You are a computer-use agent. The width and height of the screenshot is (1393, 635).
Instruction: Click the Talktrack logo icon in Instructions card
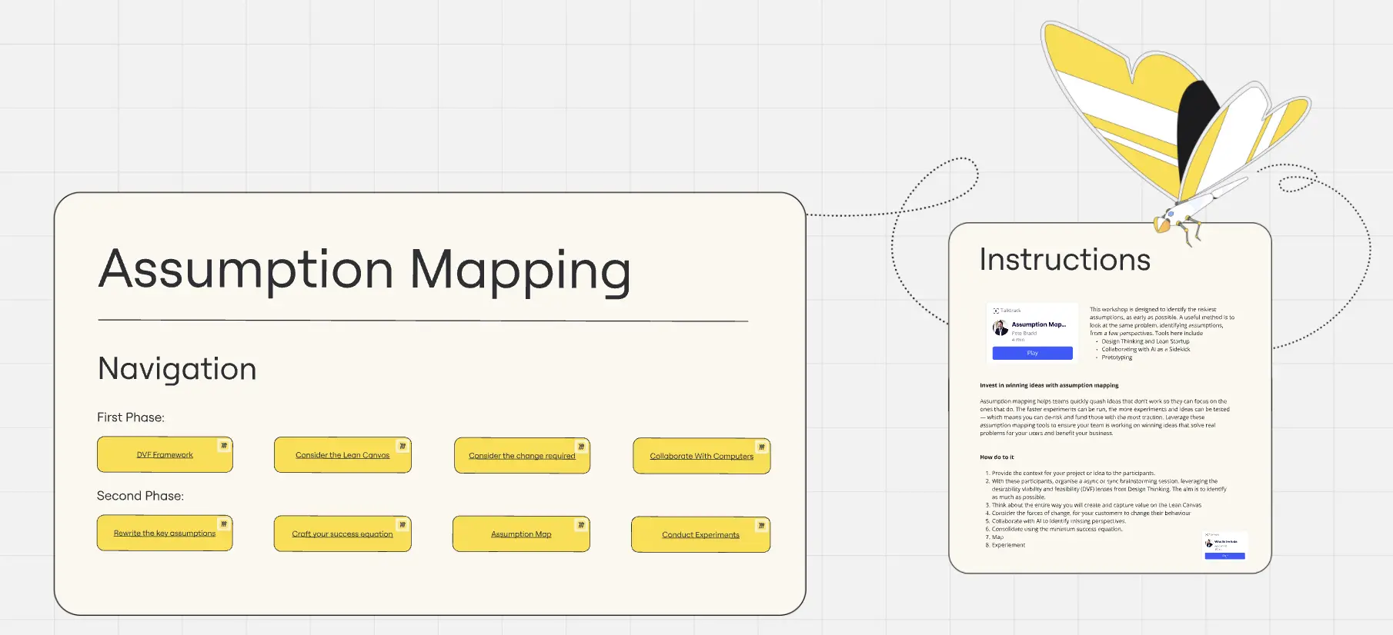coord(996,311)
